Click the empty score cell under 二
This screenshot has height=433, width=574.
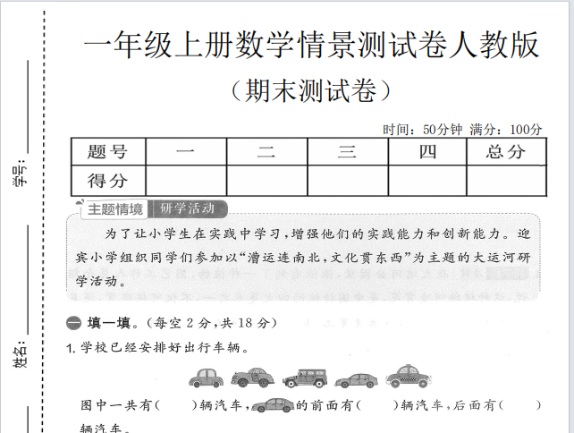(266, 180)
